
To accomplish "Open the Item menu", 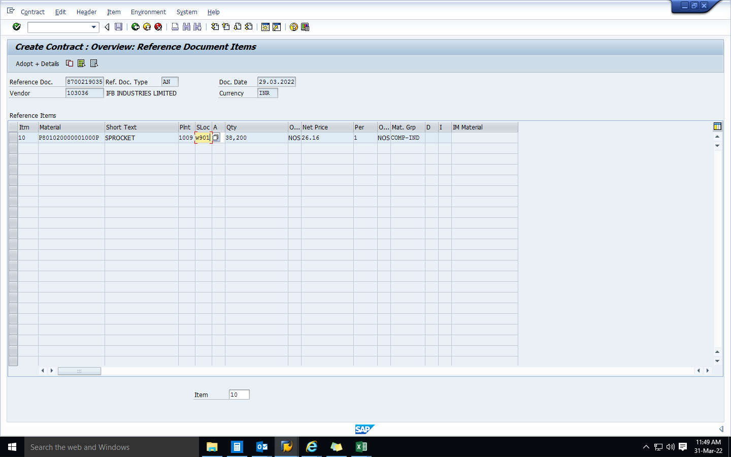I will (114, 12).
